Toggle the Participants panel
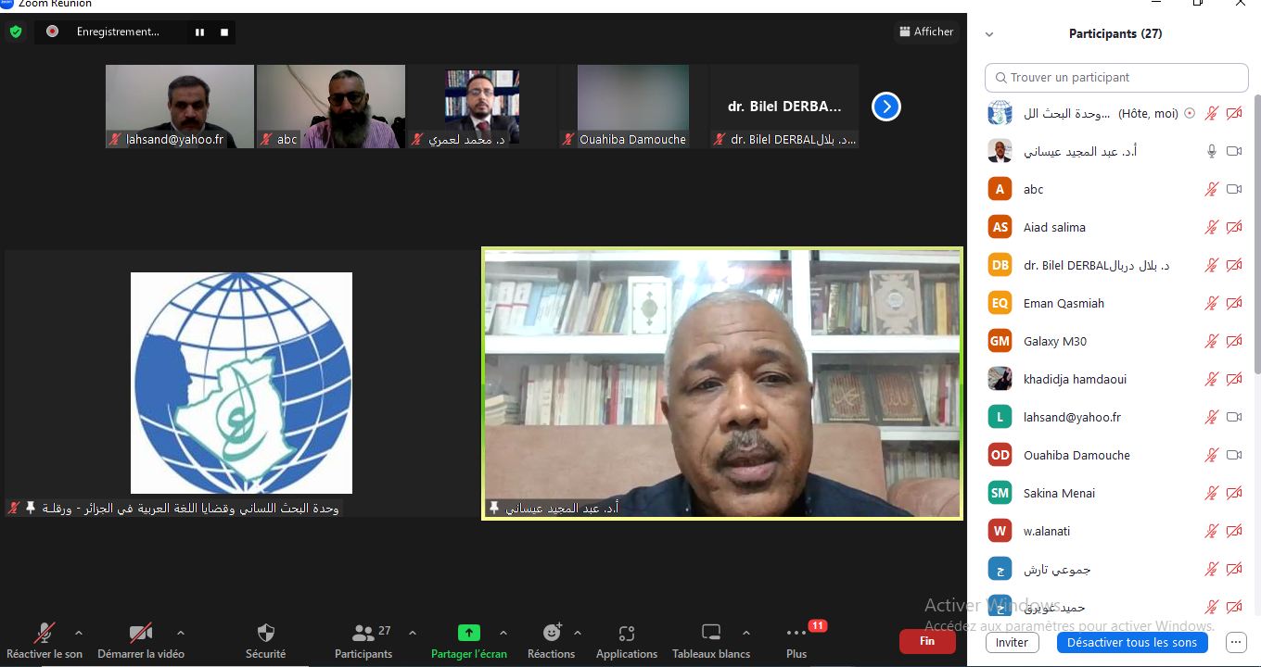The width and height of the screenshot is (1261, 667). [363, 640]
